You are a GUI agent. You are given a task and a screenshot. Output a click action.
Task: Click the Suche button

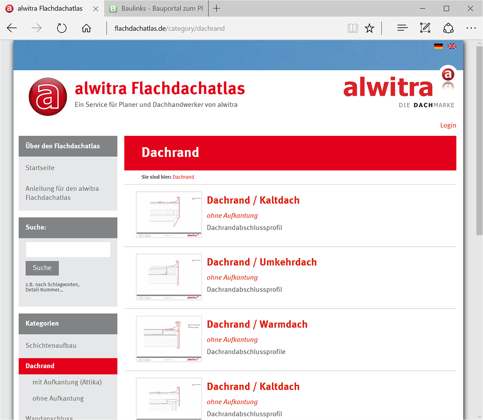[x=42, y=268]
